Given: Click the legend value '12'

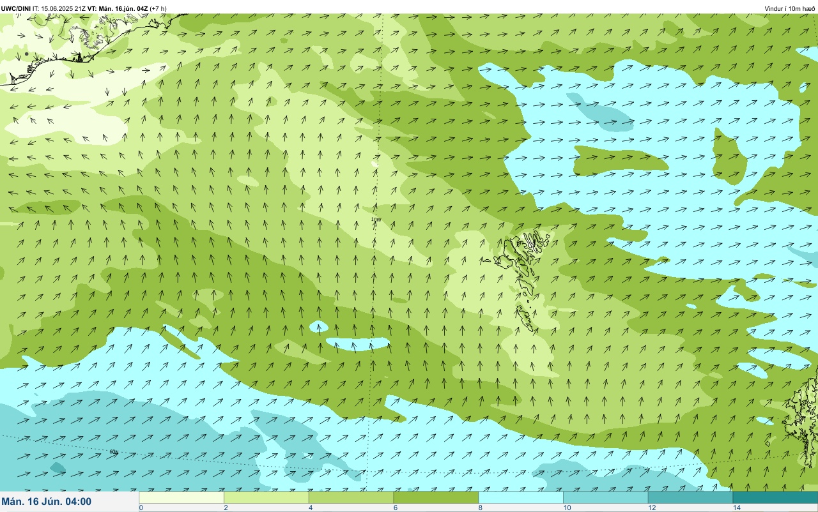Looking at the screenshot, I should click(x=651, y=508).
